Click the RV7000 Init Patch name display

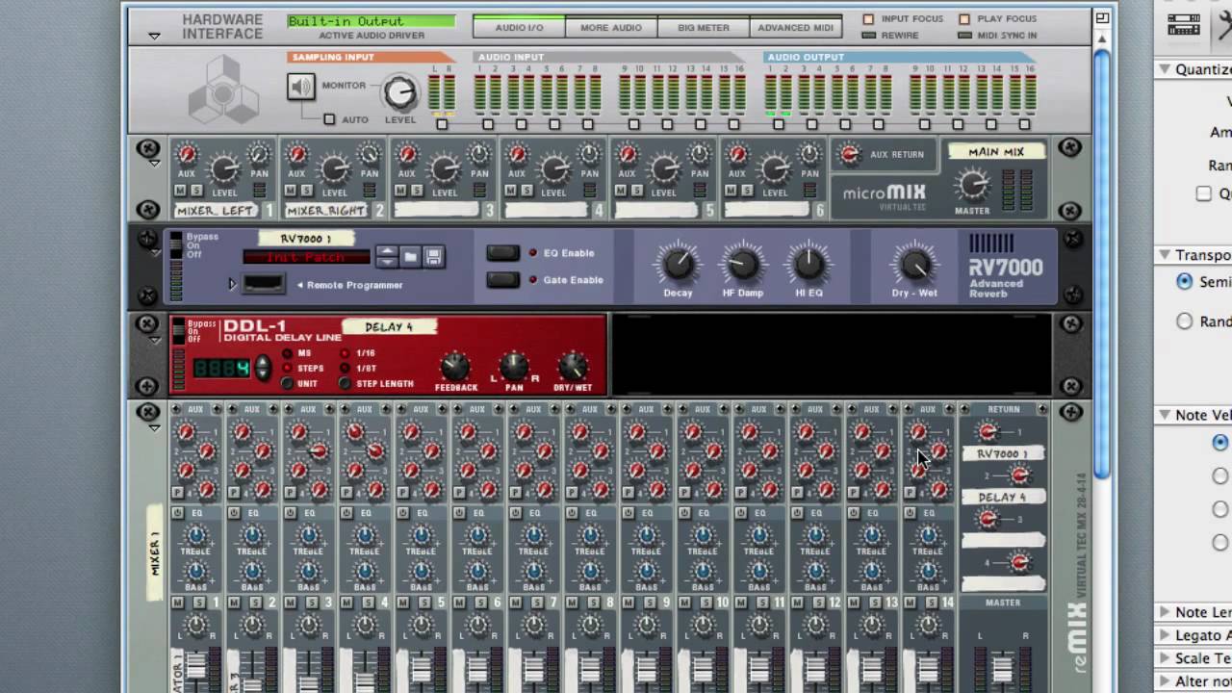307,257
